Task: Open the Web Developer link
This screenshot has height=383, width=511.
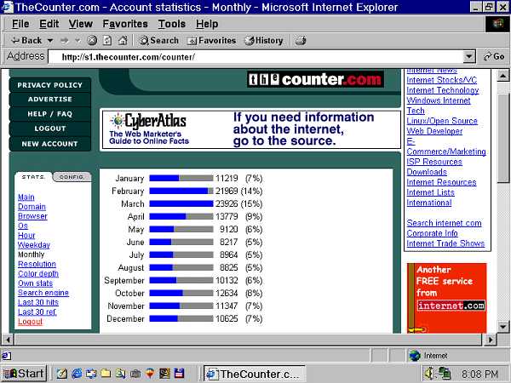Action: tap(434, 131)
